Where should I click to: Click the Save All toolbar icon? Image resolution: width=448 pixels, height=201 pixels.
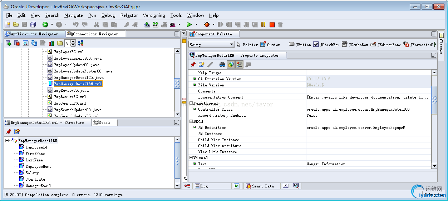click(33, 25)
